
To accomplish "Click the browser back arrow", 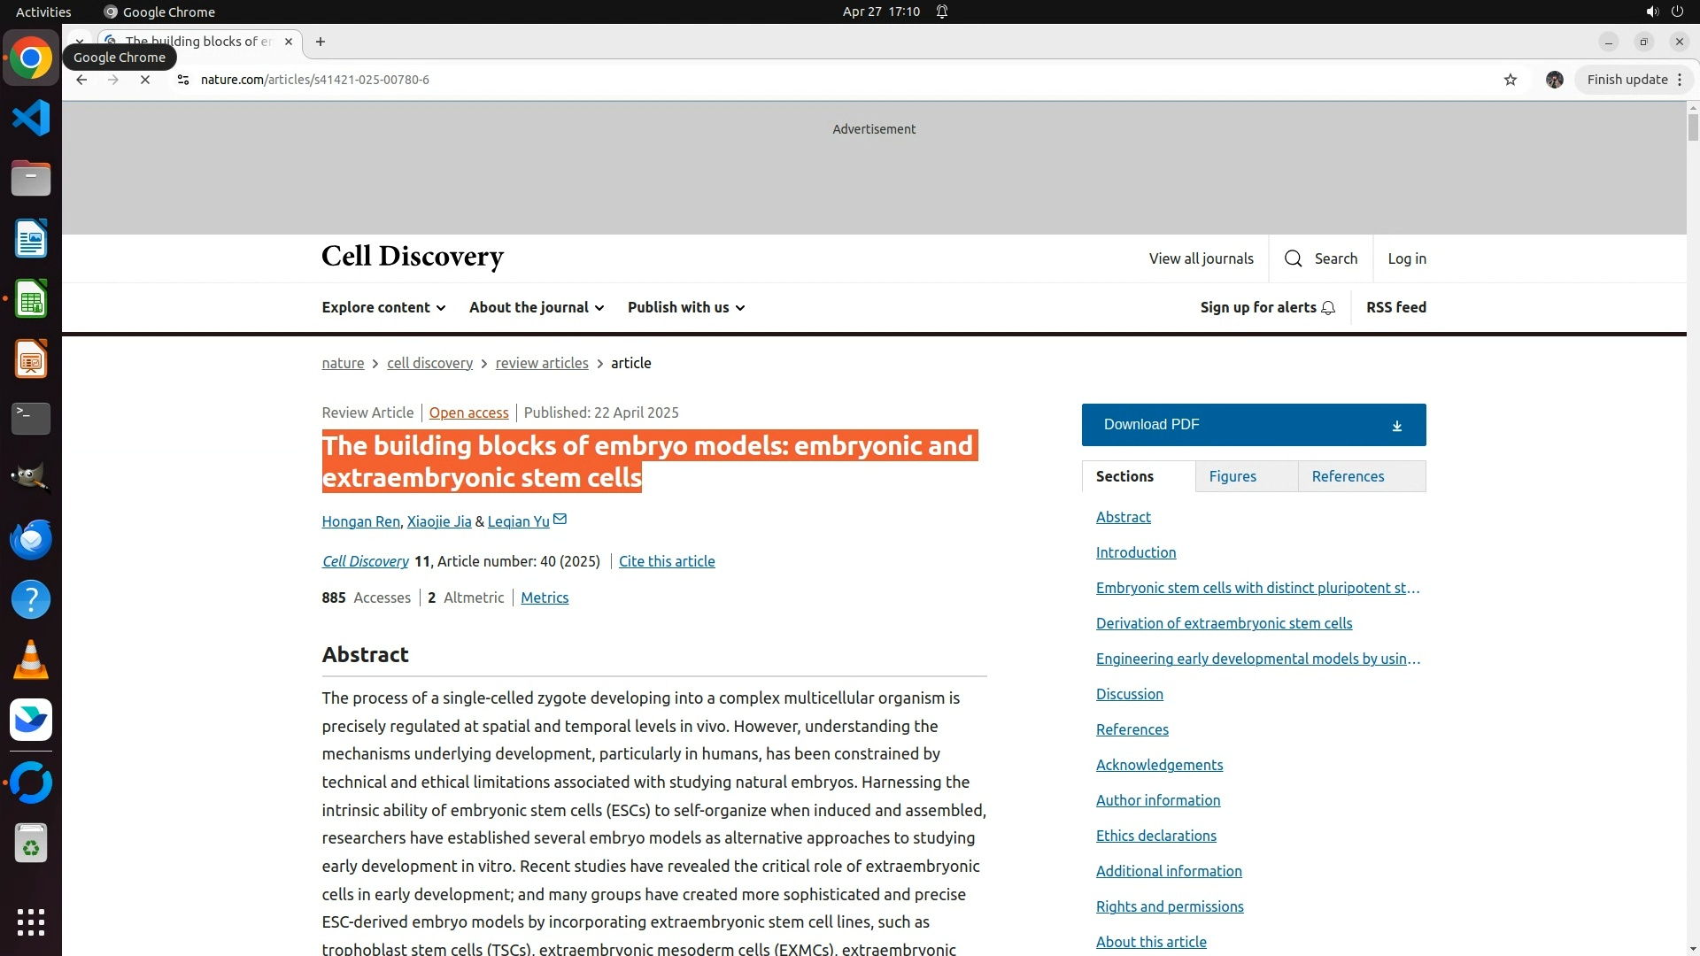I will (81, 80).
